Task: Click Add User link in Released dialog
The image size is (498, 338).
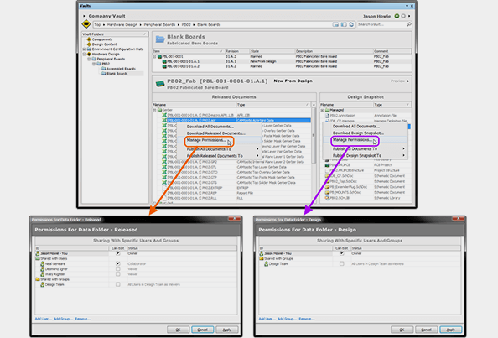Action: pos(44,319)
